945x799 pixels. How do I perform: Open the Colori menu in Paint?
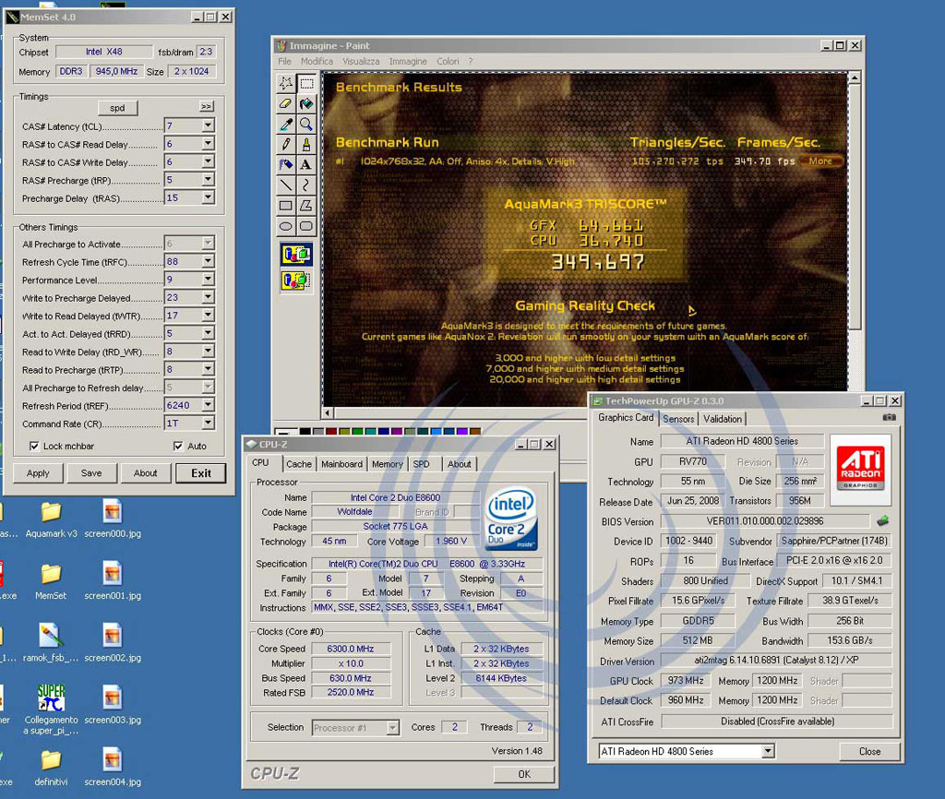tap(448, 62)
